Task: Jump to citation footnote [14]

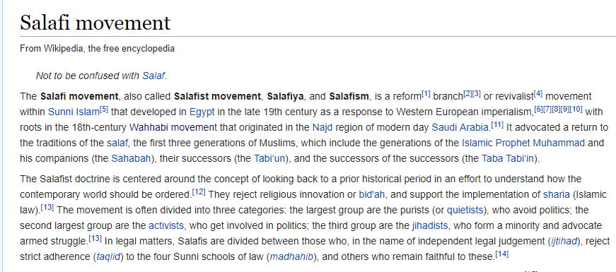Action: (x=501, y=254)
